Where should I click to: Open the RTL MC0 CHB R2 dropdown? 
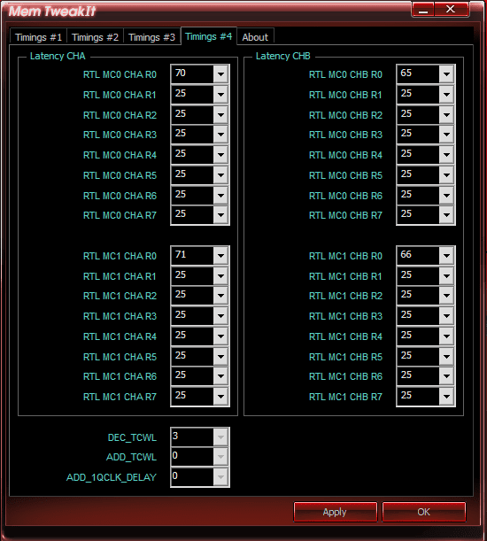coord(446,115)
